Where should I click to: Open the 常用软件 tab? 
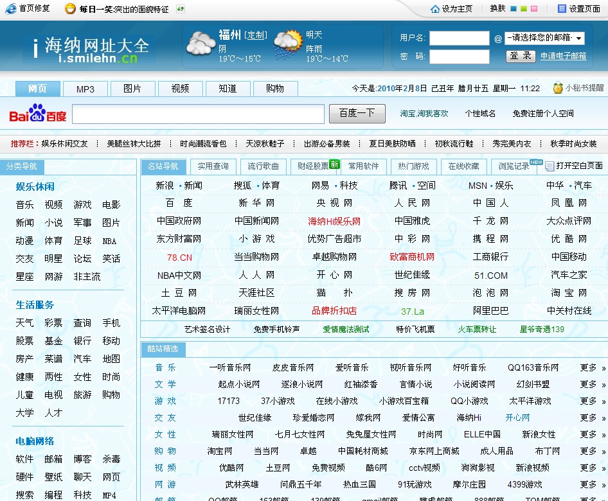click(x=363, y=166)
